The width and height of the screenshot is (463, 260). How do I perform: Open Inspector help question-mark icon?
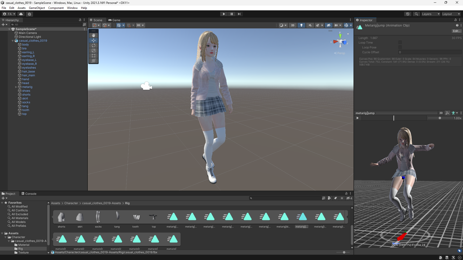click(457, 25)
